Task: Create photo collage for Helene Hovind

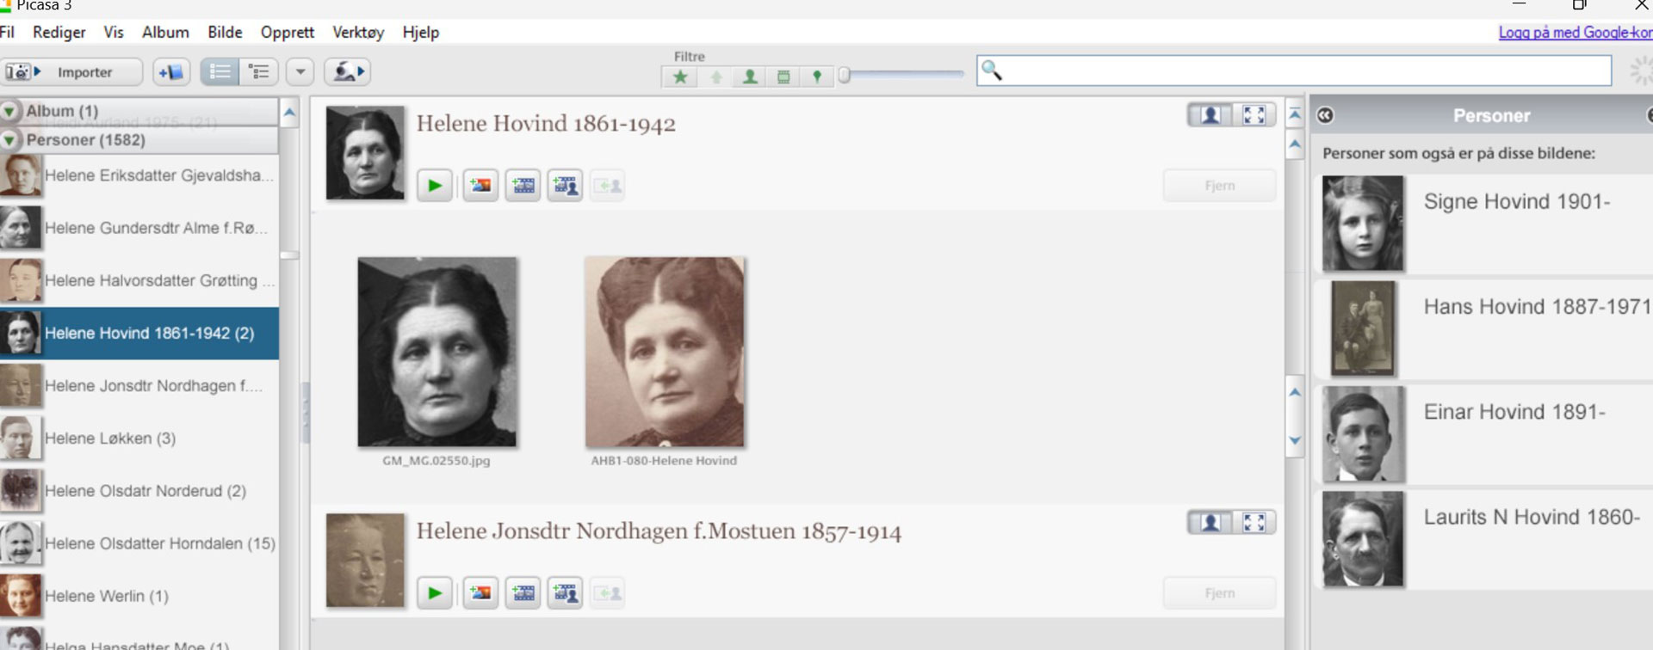Action: point(480,186)
